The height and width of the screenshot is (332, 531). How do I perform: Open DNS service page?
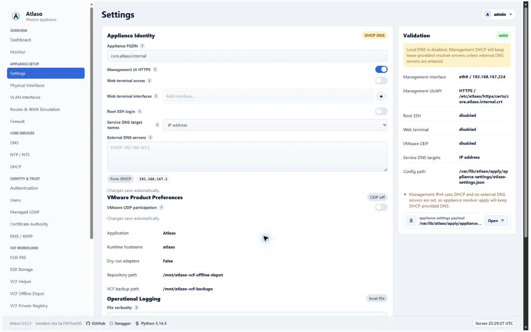[46, 143]
